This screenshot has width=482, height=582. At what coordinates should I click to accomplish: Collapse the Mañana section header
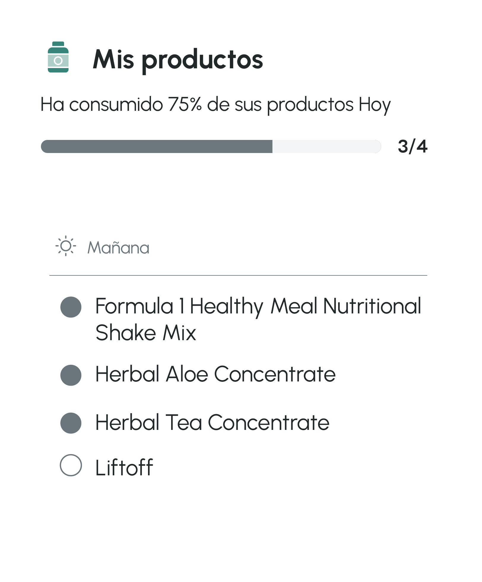click(118, 248)
